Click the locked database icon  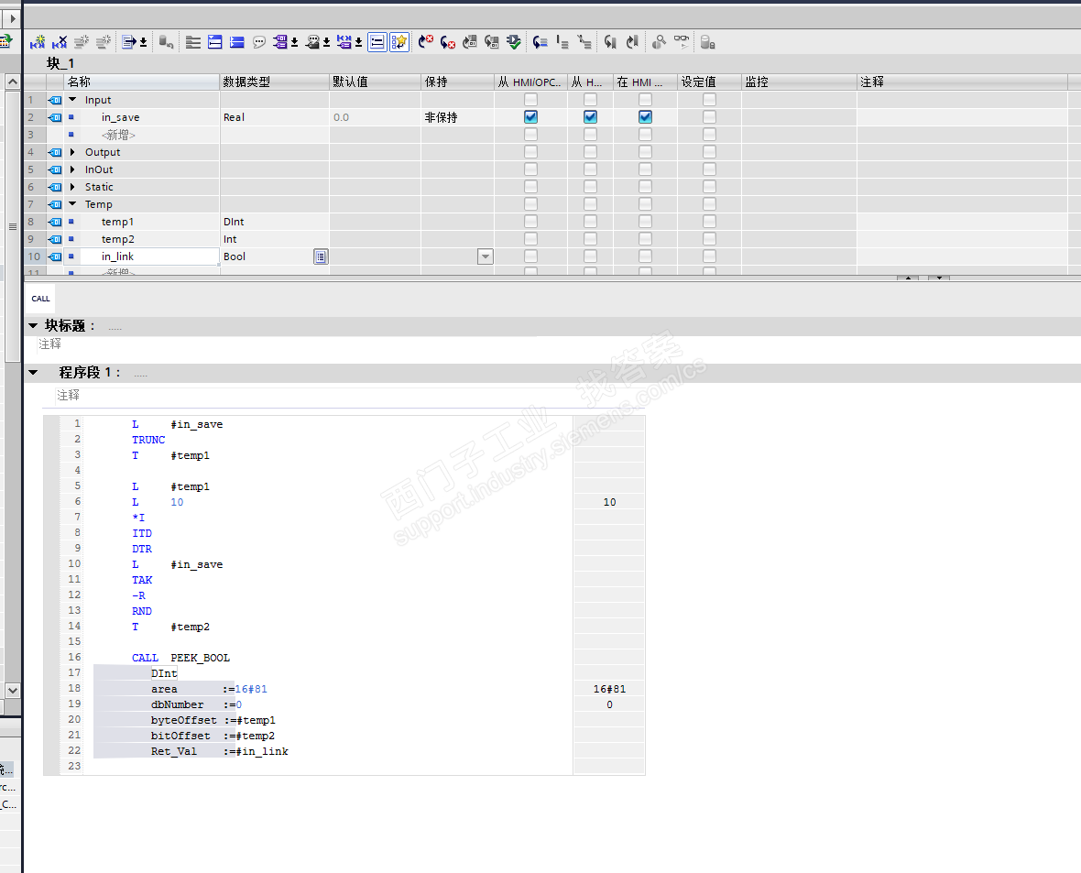(707, 43)
